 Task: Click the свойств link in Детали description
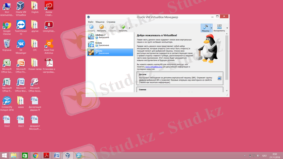(142, 80)
